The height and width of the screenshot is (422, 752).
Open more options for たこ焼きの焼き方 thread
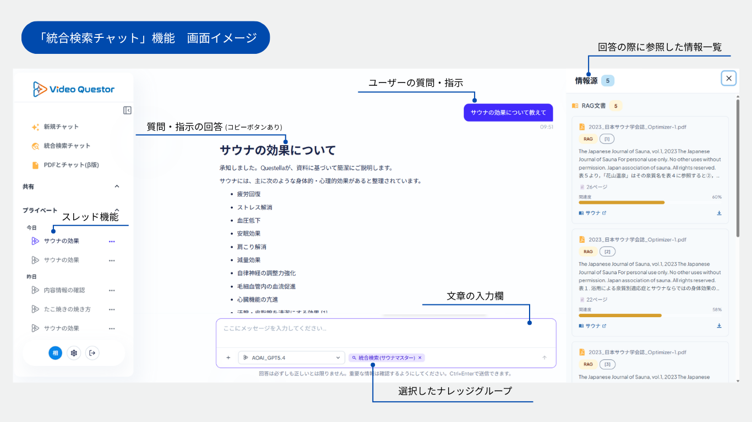(x=112, y=310)
